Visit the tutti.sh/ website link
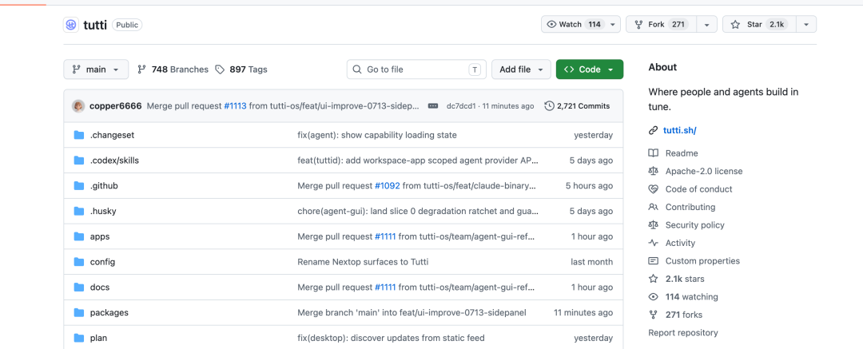 680,130
